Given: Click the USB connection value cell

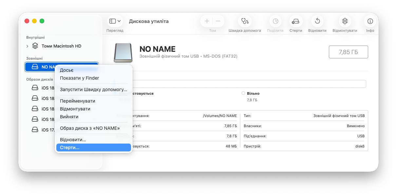Looking at the screenshot, I should [361, 136].
